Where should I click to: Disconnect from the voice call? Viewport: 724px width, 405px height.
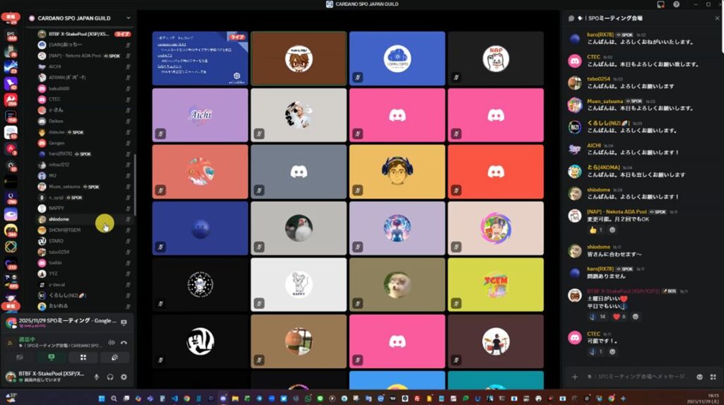[124, 343]
